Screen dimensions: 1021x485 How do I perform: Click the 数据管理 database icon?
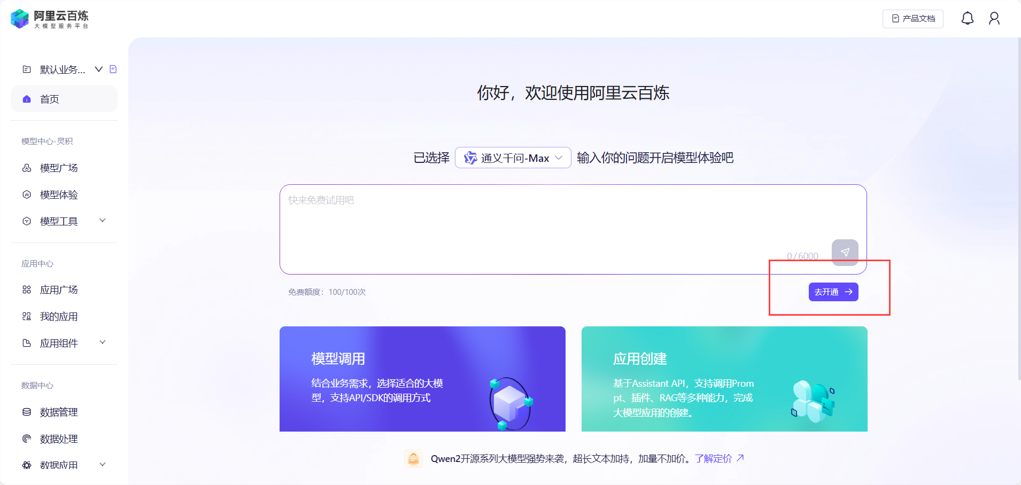pyautogui.click(x=27, y=412)
